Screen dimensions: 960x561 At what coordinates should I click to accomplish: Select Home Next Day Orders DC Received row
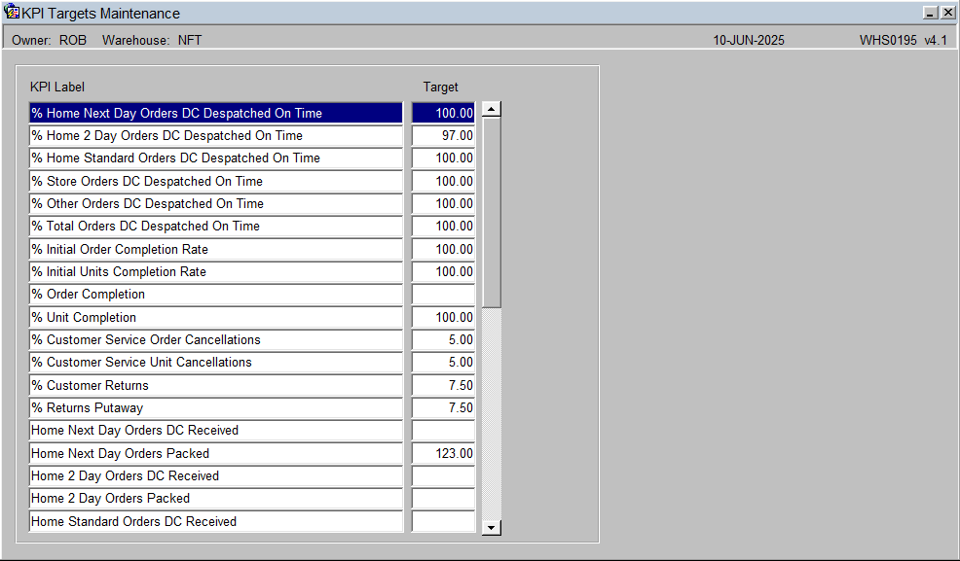coord(216,431)
